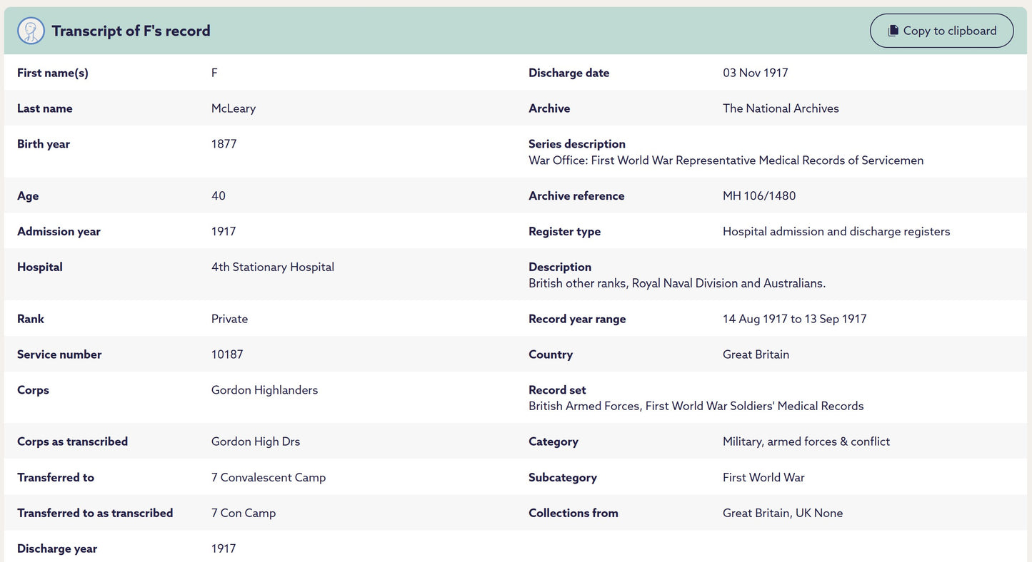Click the British Armed Forces record set text
Viewport: 1032px width, 562px height.
tap(696, 407)
